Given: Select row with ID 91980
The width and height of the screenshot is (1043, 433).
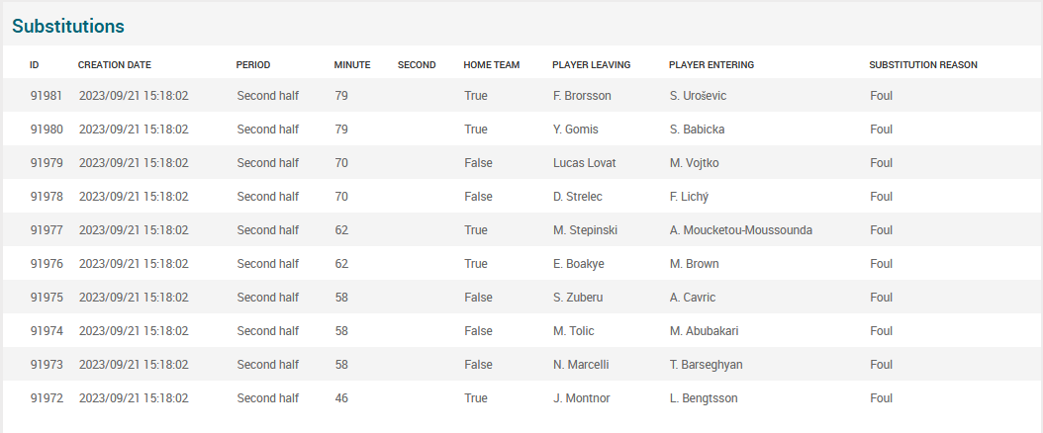Looking at the screenshot, I should coord(47,130).
